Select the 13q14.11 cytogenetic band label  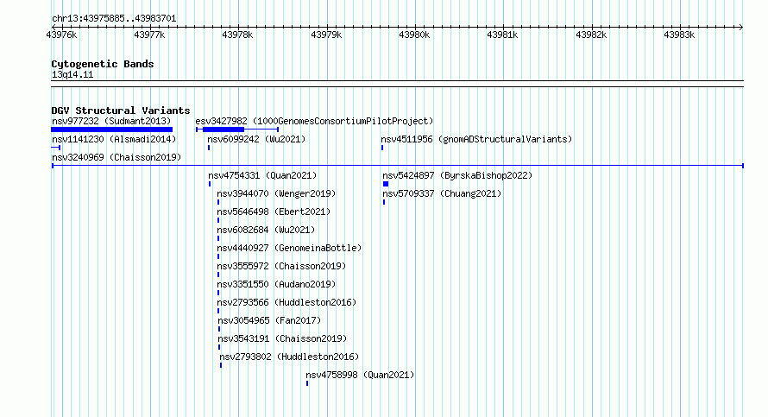pos(72,74)
